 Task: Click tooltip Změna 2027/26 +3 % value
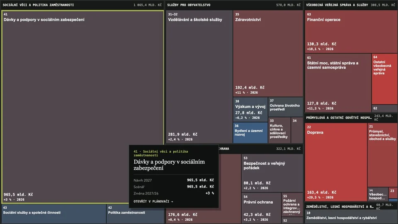point(210,193)
